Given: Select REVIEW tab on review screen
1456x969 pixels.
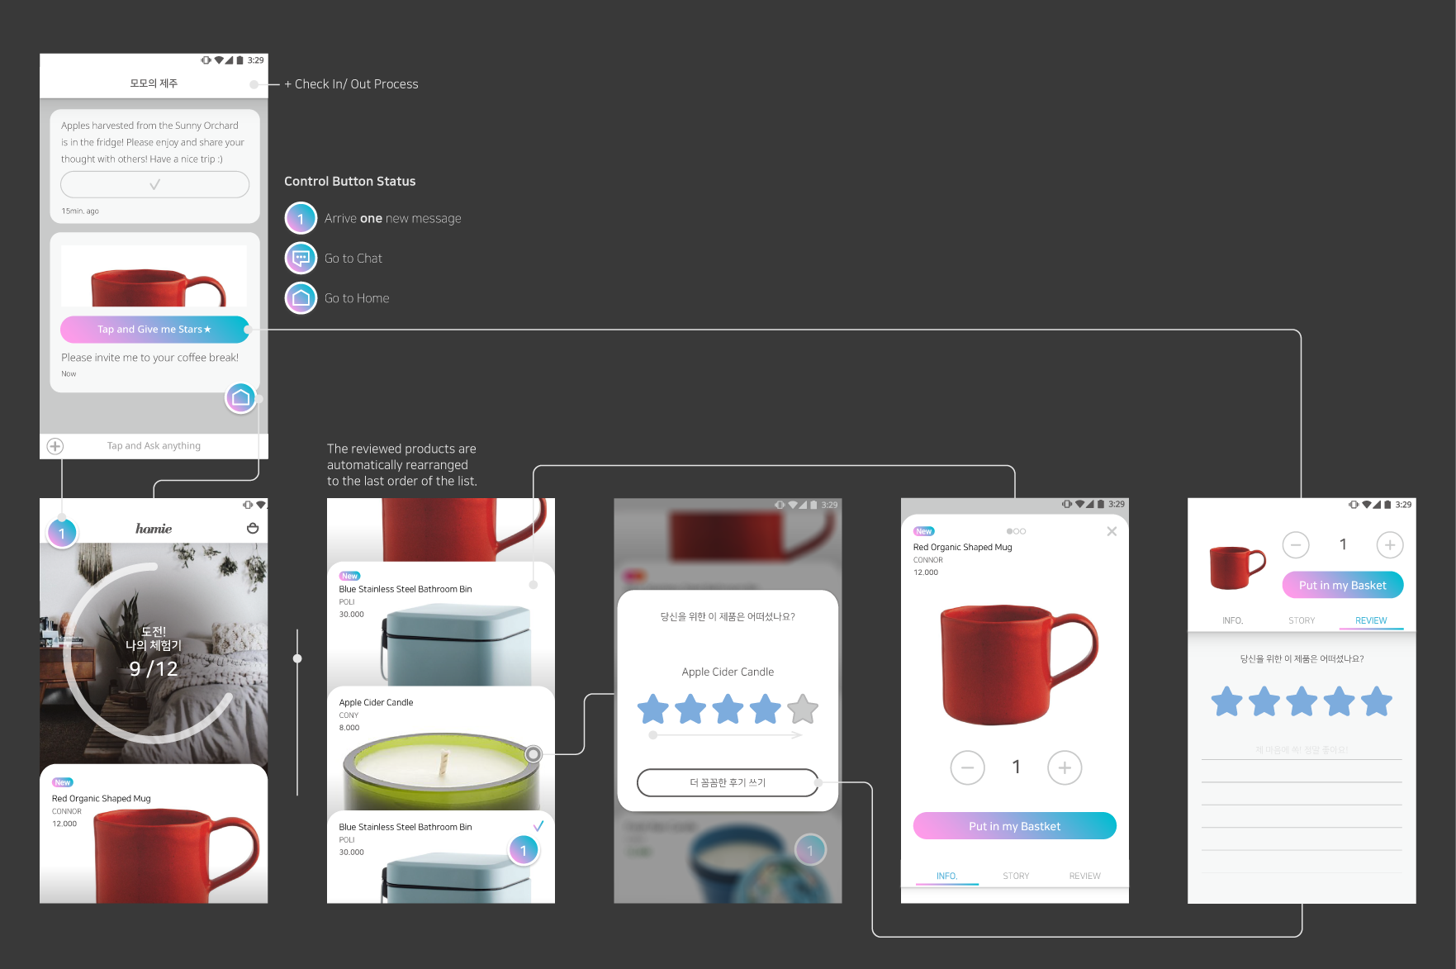Looking at the screenshot, I should pos(1371,620).
